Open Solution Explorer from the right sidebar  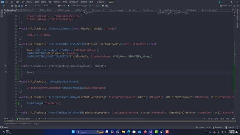pos(238,15)
